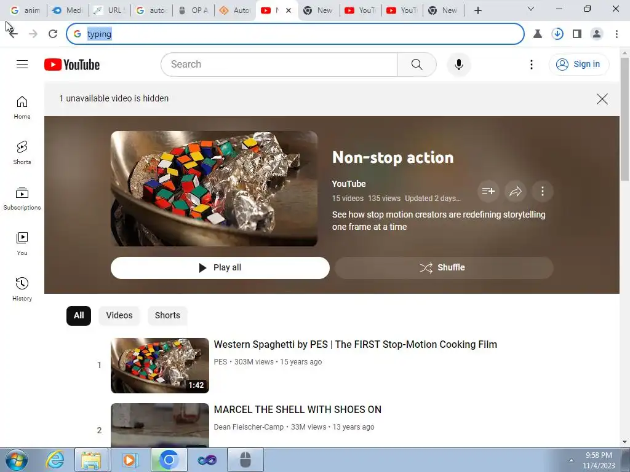Go forward in Chrome
630x472 pixels.
click(33, 34)
